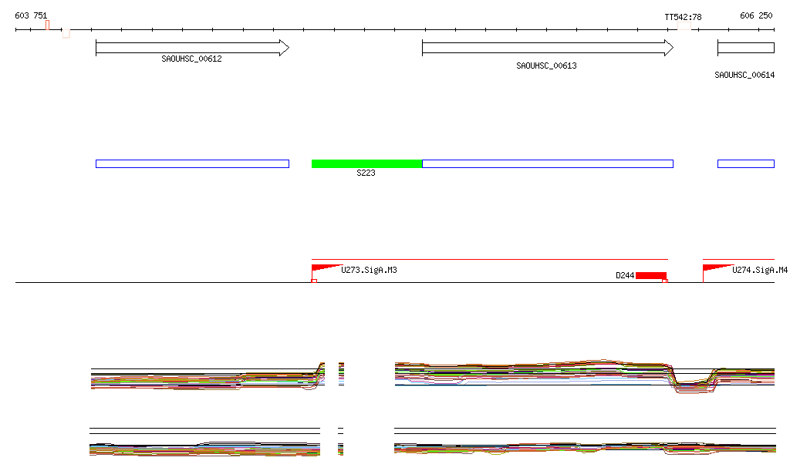790x471 pixels.
Task: Open the SAOUHSC_00613 text label
Action: click(546, 66)
